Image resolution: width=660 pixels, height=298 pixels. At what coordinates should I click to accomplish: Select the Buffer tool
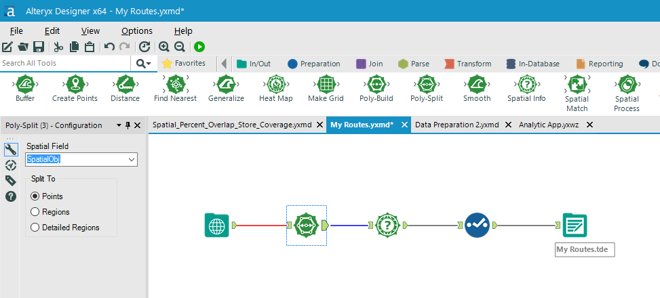click(25, 89)
